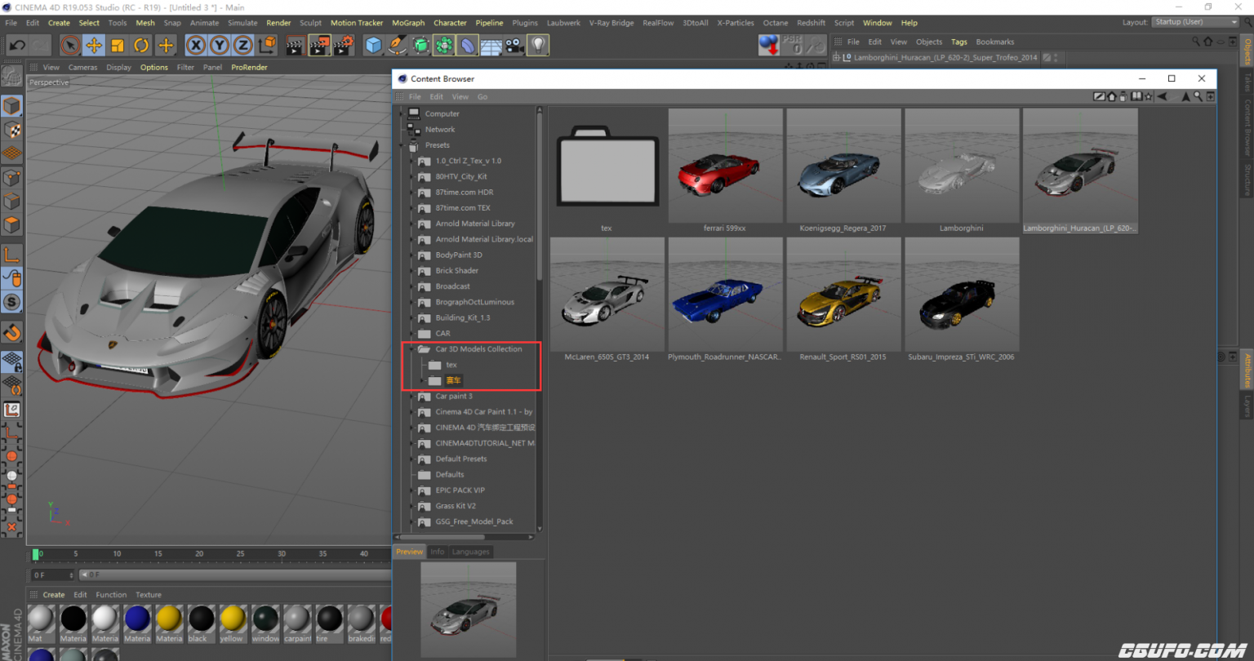Open the ferrari 599xx thumbnail
This screenshot has width=1254, height=661.
(725, 167)
